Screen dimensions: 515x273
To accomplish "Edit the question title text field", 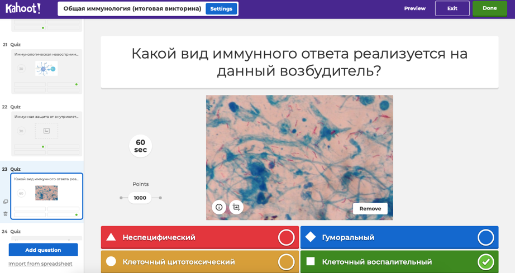I will pyautogui.click(x=299, y=62).
